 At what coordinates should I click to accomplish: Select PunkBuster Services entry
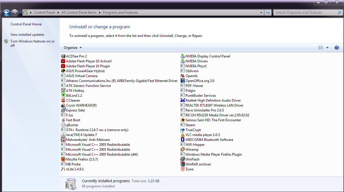pyautogui.click(x=198, y=96)
